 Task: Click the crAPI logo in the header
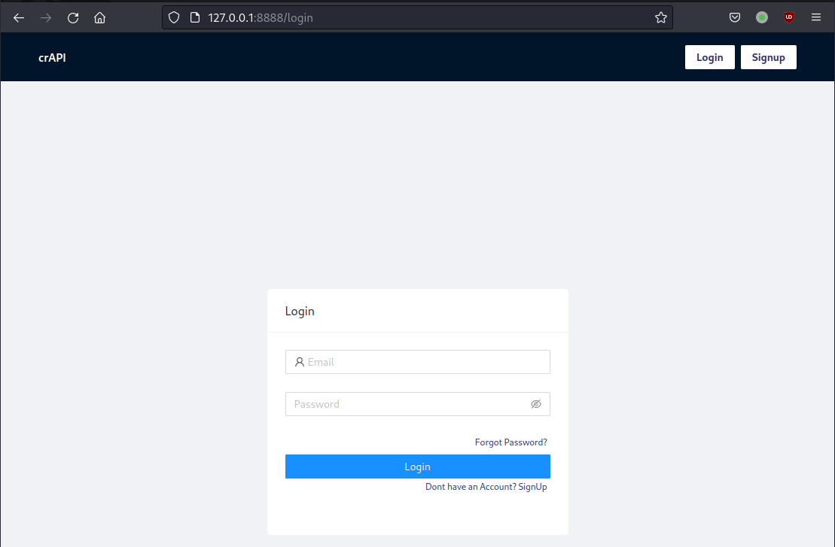click(x=53, y=57)
